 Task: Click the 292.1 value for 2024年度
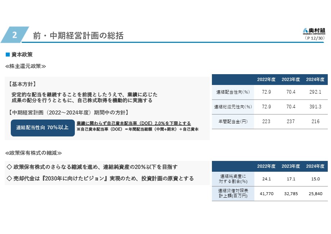[x=315, y=92]
